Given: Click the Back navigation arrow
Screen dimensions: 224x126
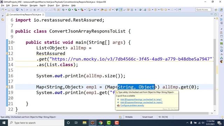Looking at the screenshot, I should click(x=166, y=10).
